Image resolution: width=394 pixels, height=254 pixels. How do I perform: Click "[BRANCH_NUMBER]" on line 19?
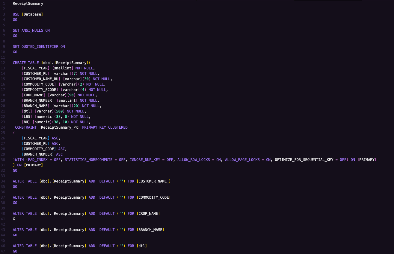point(38,101)
